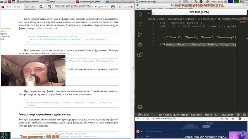Switch to the GitHub Desktop taskbar window
This screenshot has width=248, height=139.
tap(146, 2)
